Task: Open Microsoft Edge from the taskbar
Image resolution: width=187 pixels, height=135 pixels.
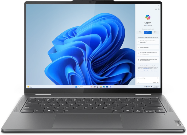Action: point(104,87)
